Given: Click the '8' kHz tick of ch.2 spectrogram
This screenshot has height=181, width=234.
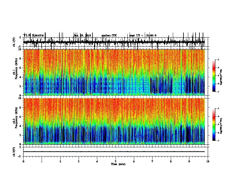Looking at the screenshot, I should coord(21,108).
